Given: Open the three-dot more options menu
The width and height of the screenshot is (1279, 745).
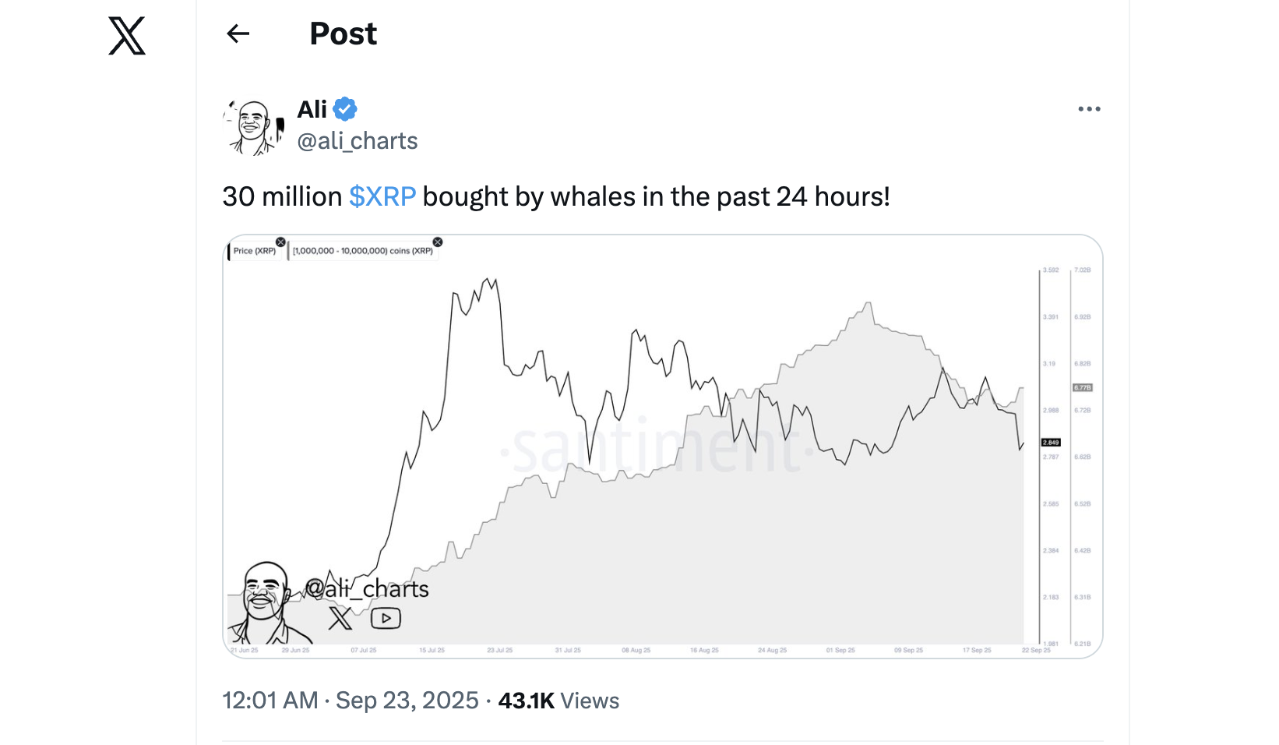Looking at the screenshot, I should [x=1089, y=109].
